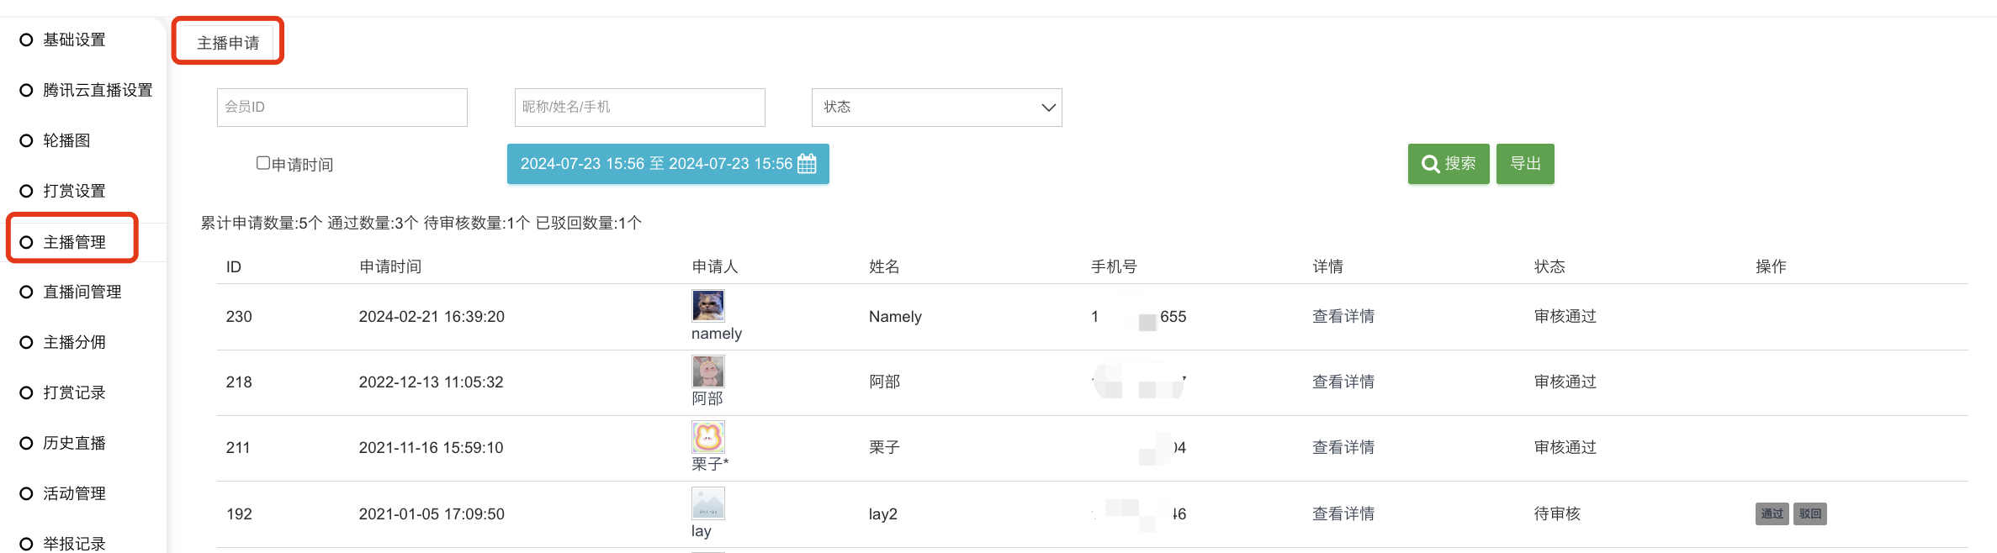This screenshot has width=1997, height=553.
Task: Reject application 192 with 驳回
Action: pyautogui.click(x=1809, y=513)
